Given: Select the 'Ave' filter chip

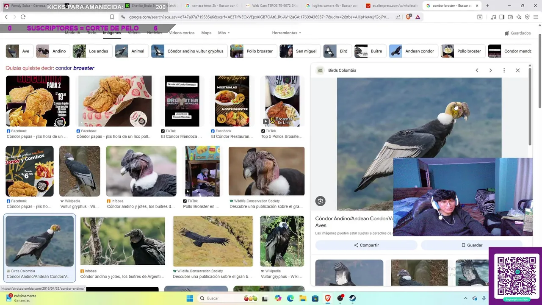Looking at the screenshot, I should coord(19,51).
